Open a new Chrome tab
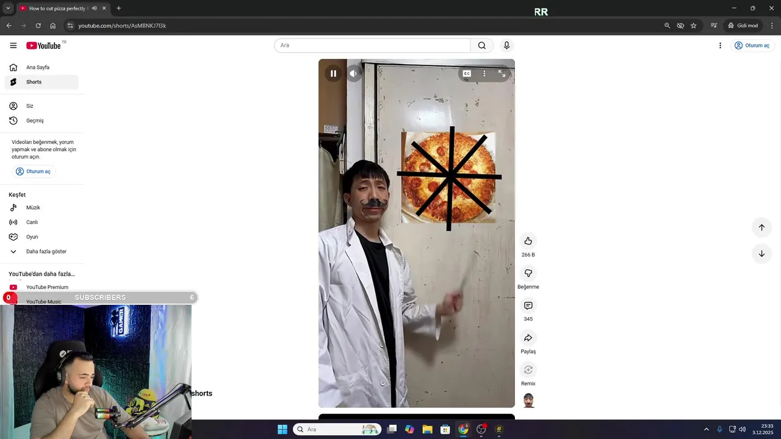This screenshot has width=781, height=439. pyautogui.click(x=118, y=9)
